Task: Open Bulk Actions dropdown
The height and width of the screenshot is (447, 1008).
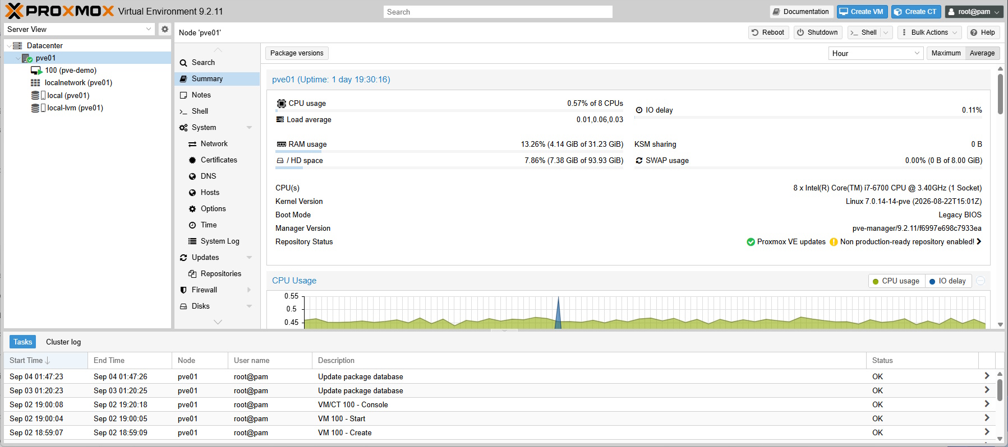Action: point(929,32)
